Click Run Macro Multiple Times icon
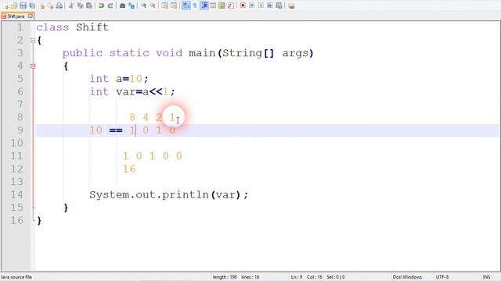501x281 pixels. pos(270,5)
